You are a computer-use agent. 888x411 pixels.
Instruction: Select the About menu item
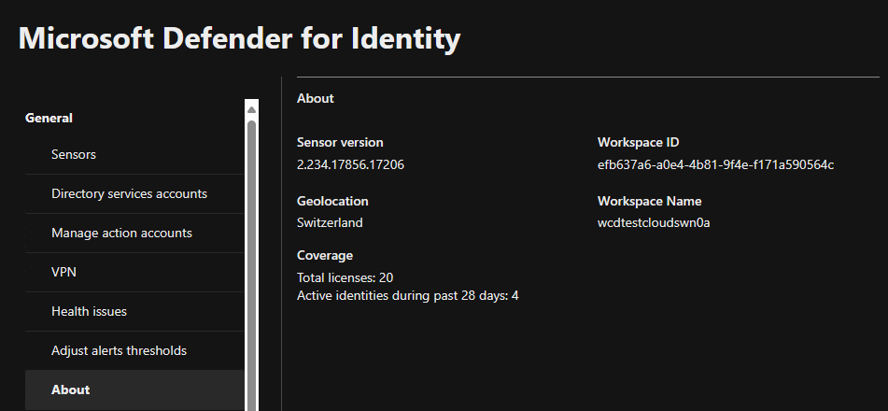134,390
